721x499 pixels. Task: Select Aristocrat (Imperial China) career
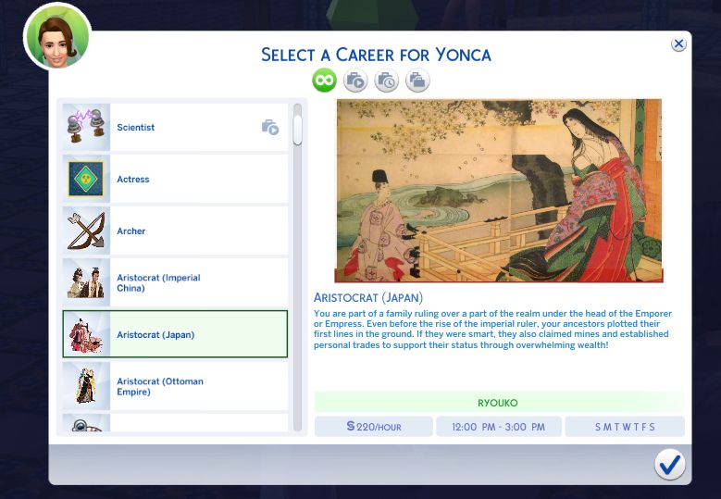point(175,283)
